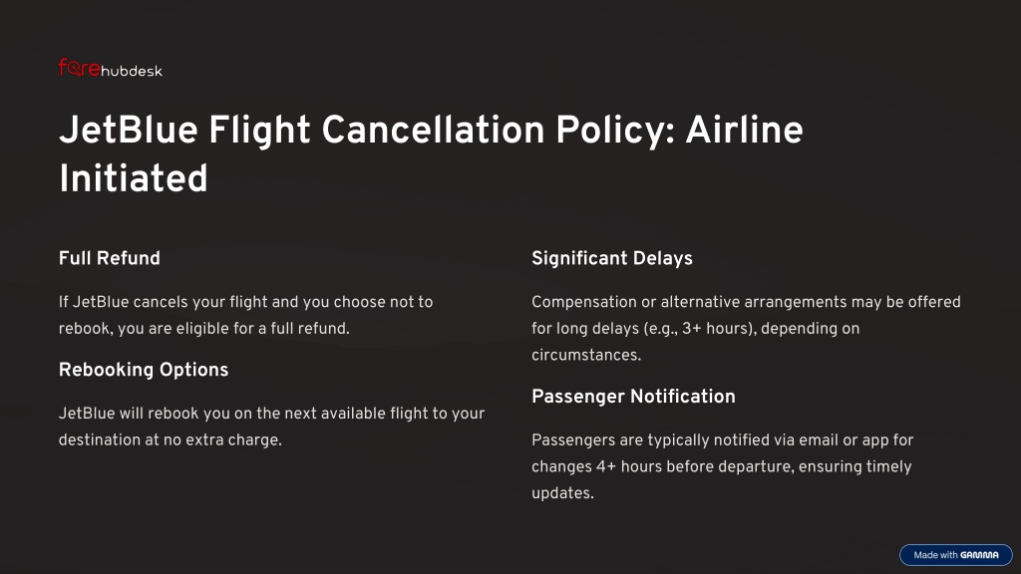Select the Full Refund heading

click(110, 258)
